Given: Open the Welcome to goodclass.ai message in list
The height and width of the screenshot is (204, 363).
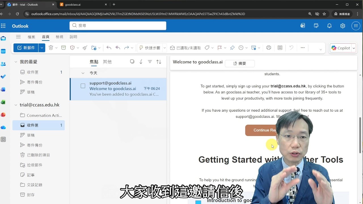Looking at the screenshot, I should click(118, 89).
